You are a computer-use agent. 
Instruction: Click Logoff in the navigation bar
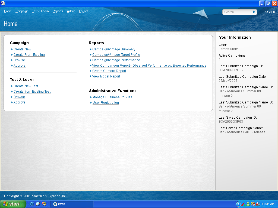(x=83, y=11)
